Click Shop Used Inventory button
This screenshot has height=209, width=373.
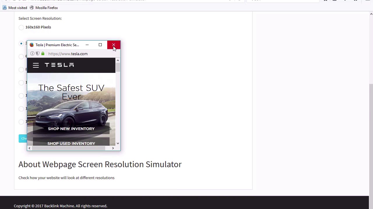(71, 142)
